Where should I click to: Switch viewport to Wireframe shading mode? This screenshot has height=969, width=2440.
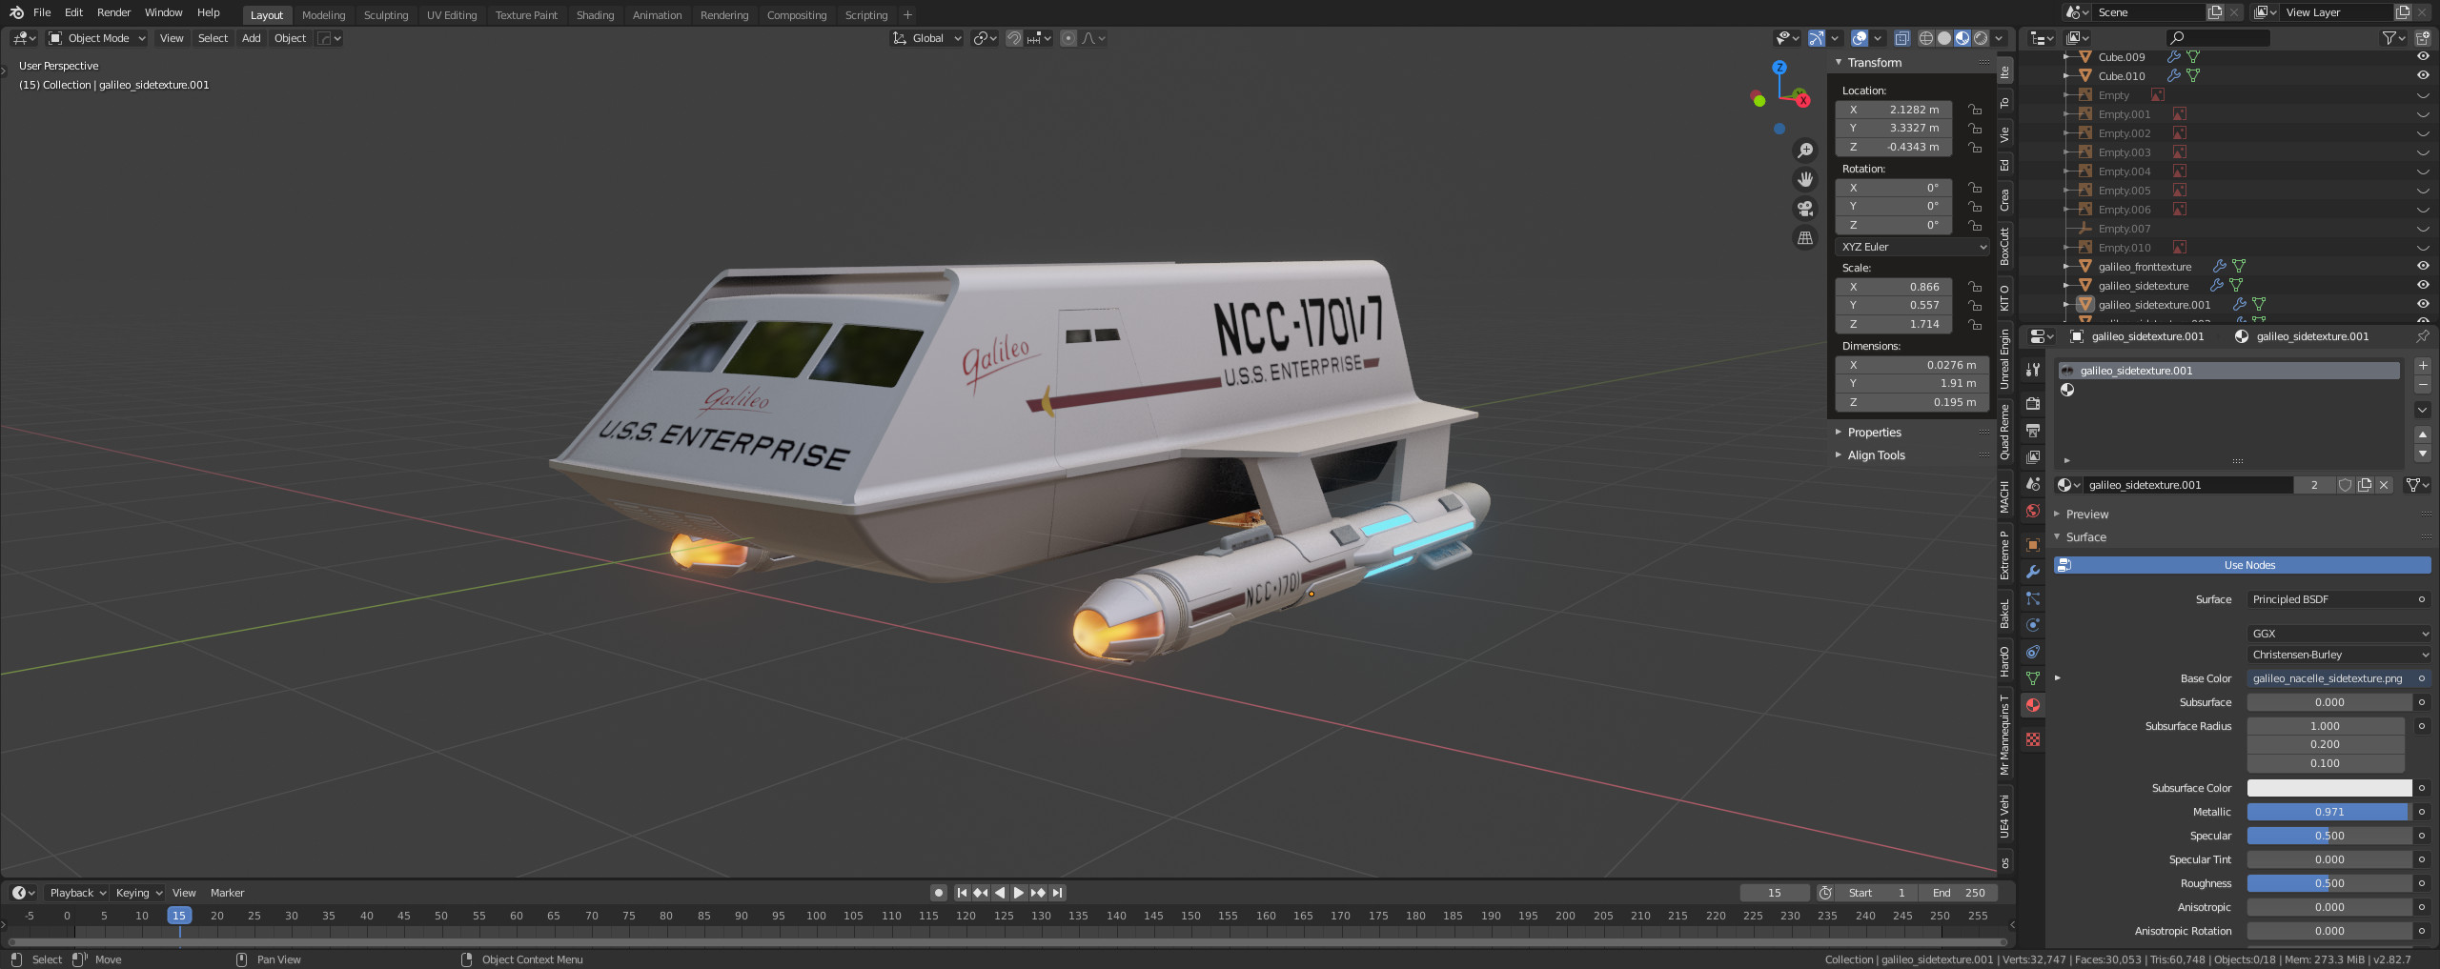(1925, 38)
